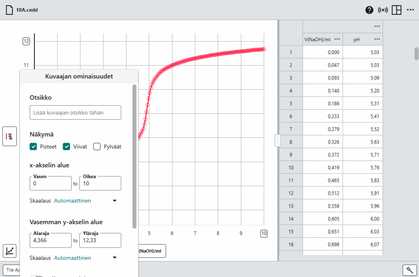Viewport: 419px width, 277px height.
Task: Click the Yläraja y-axis input field
Action: click(100, 240)
